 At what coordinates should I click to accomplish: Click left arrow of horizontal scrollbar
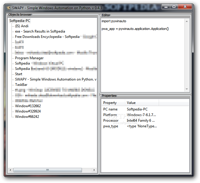(10, 170)
